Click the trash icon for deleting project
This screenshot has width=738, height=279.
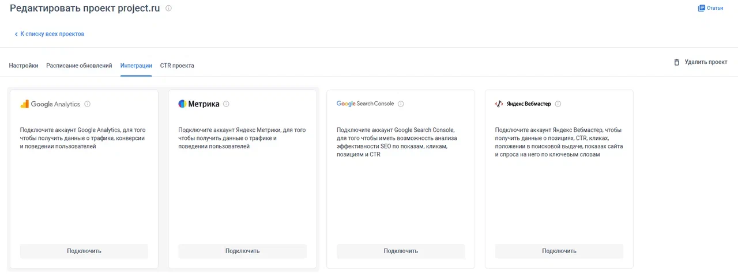[677, 62]
